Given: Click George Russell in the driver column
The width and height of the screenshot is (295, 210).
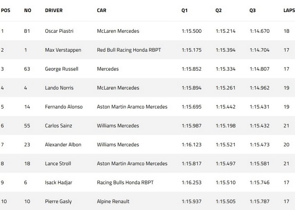Looking at the screenshot, I should click(x=61, y=69).
